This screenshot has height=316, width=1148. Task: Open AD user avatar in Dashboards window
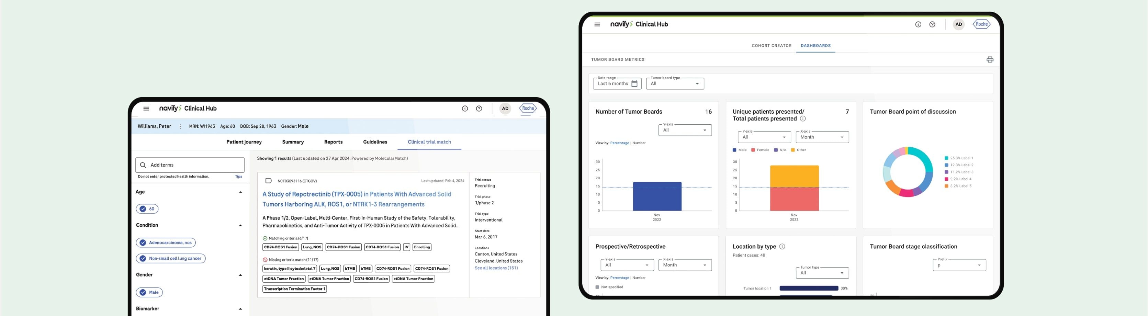point(959,24)
